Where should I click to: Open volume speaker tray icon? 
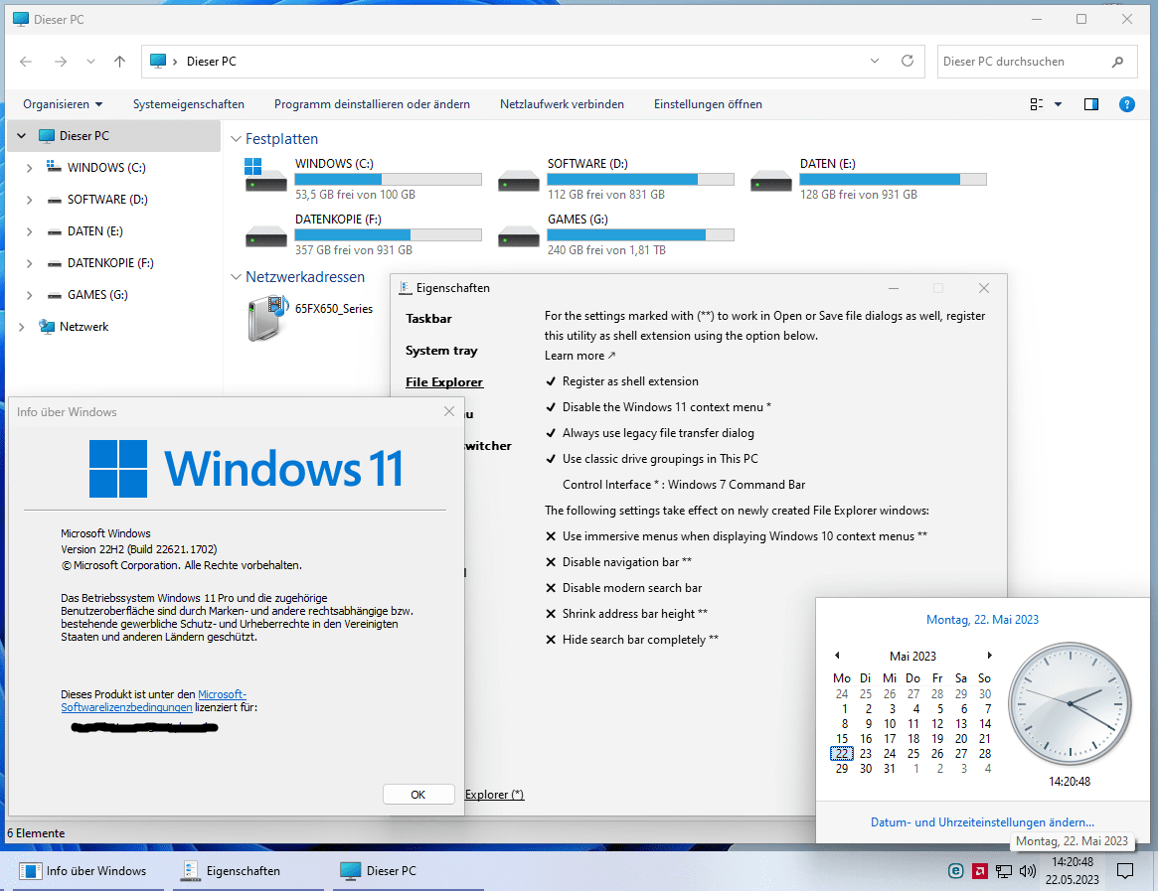[x=1027, y=871]
